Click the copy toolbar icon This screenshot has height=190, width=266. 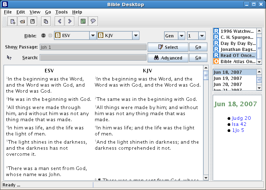pos(46,21)
